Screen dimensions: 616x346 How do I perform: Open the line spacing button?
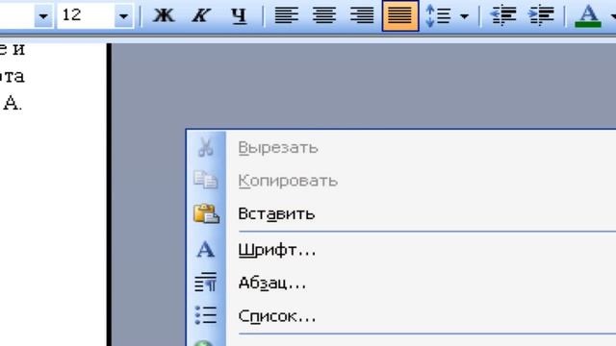tap(439, 15)
